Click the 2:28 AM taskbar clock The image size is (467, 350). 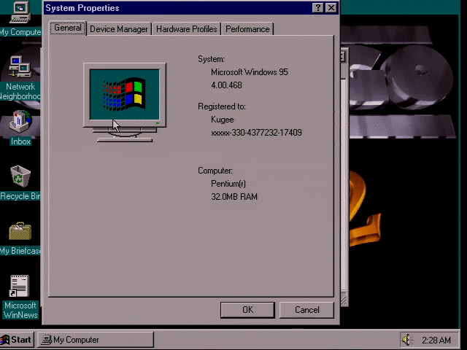pyautogui.click(x=436, y=340)
